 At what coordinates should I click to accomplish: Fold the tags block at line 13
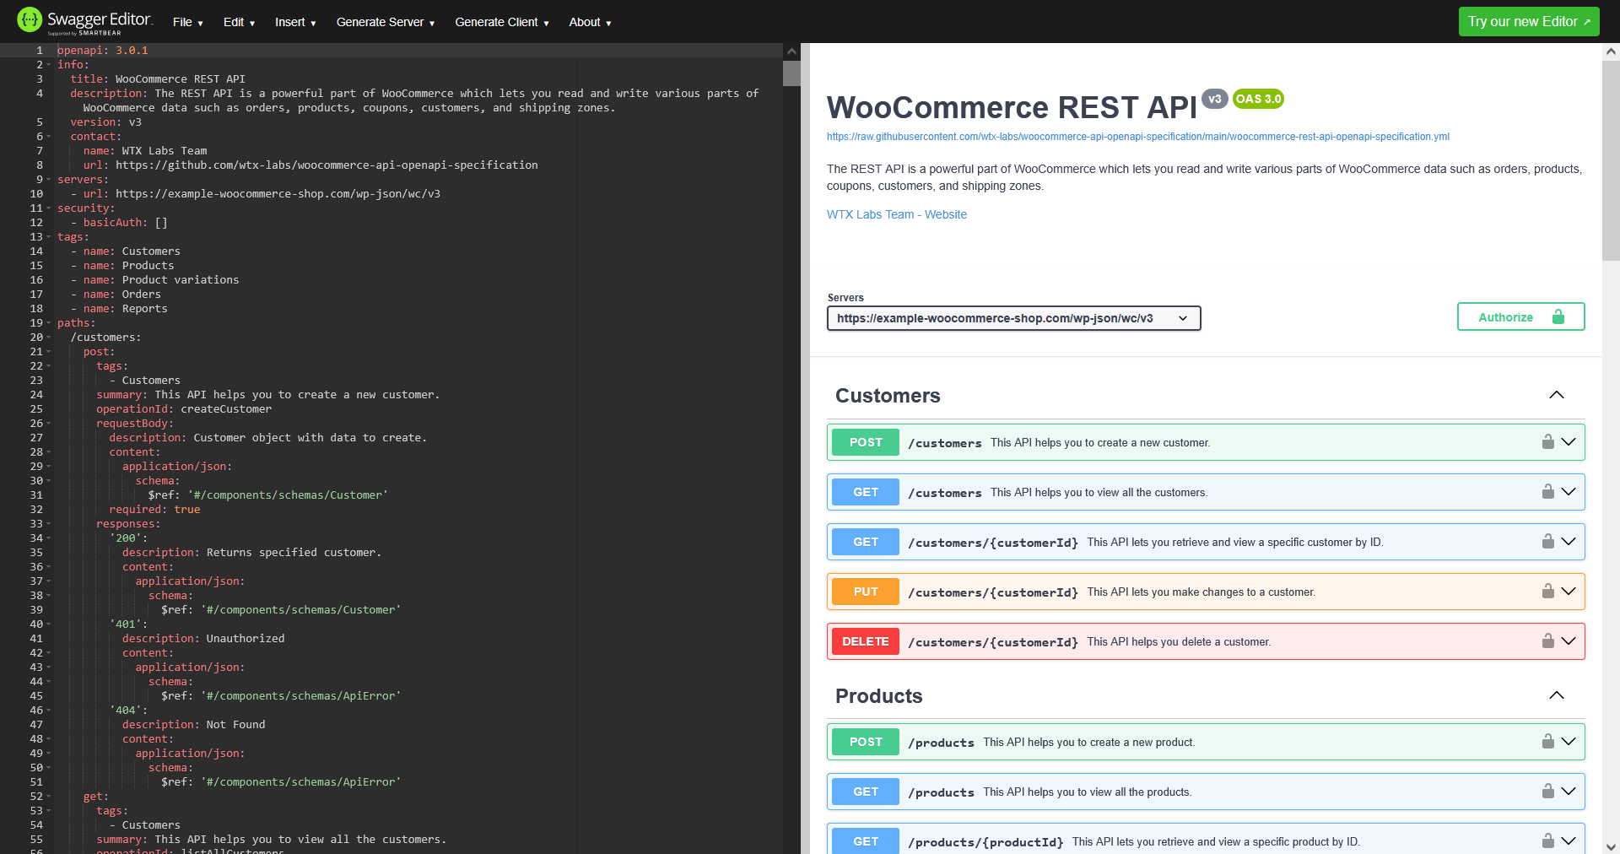click(x=48, y=237)
